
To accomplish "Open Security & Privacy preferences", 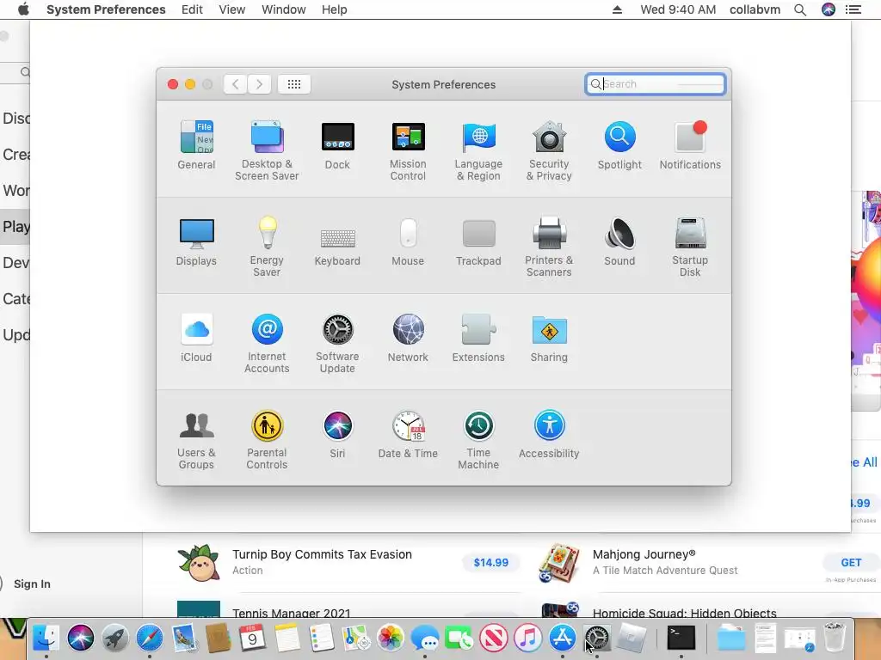I will 549,150.
